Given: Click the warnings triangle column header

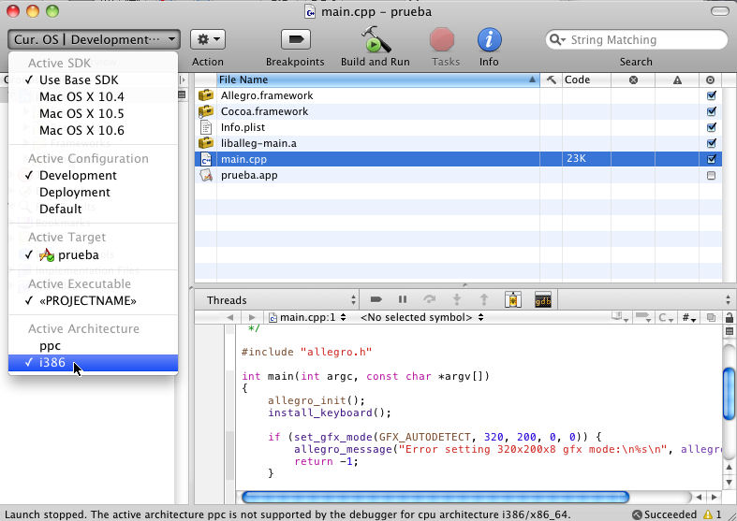Looking at the screenshot, I should click(x=677, y=80).
